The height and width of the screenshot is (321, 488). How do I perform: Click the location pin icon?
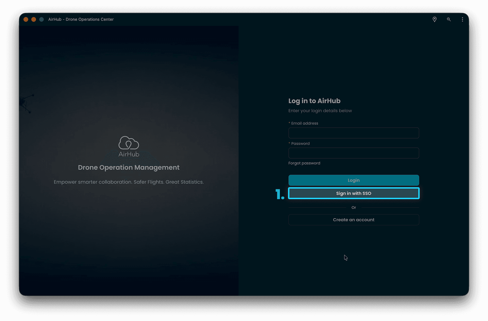(435, 19)
